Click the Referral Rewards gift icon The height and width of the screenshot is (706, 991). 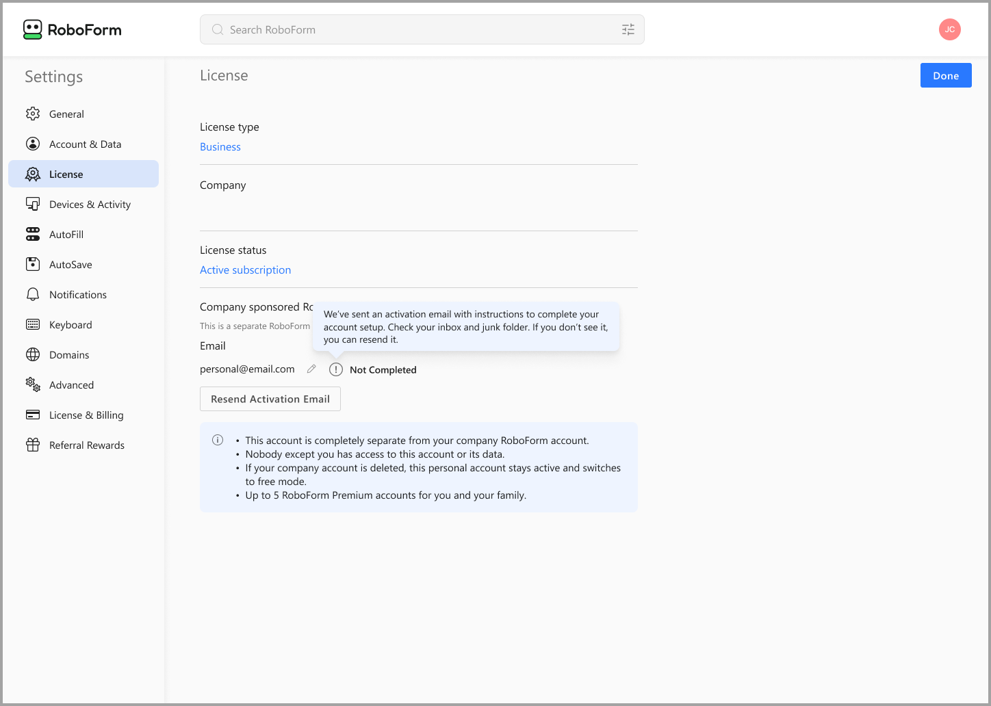pyautogui.click(x=33, y=445)
